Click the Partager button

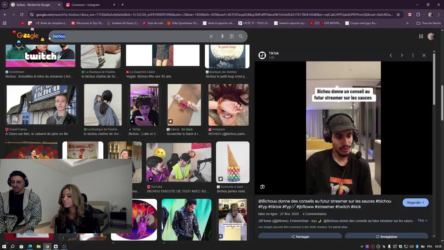coord(300,237)
